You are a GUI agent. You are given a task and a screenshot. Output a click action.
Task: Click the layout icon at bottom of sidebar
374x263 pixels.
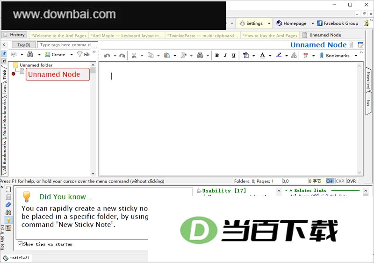(x=8, y=228)
